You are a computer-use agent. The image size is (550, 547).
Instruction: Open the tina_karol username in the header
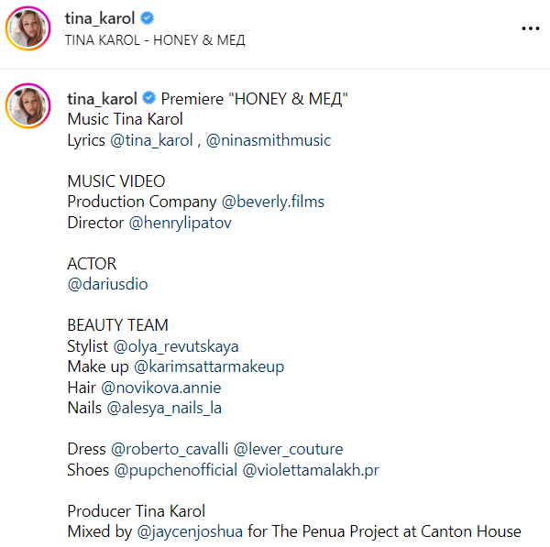click(102, 18)
